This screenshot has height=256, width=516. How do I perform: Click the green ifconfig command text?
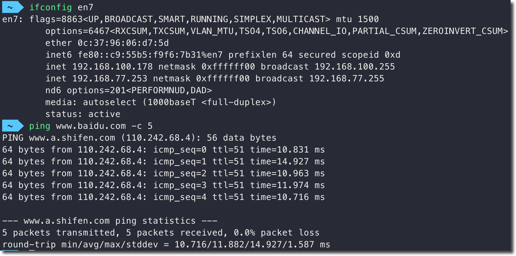pos(50,7)
